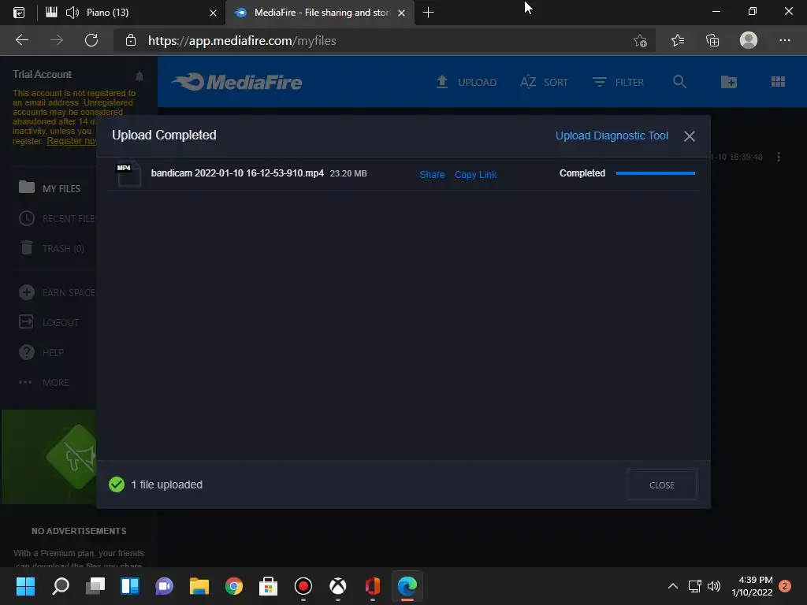Open the Filter option in header
807x605 pixels.
[x=618, y=82]
